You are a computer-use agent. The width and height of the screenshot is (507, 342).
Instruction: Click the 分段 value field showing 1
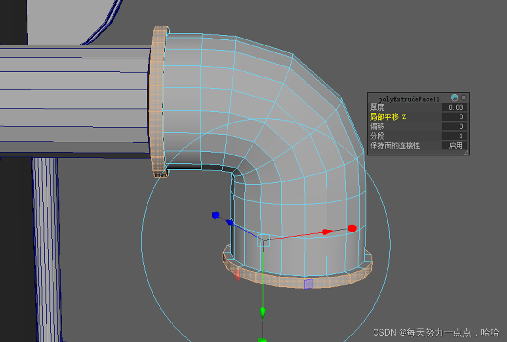pyautogui.click(x=454, y=136)
